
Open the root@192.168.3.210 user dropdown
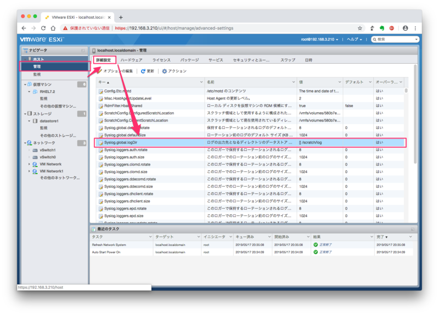319,39
